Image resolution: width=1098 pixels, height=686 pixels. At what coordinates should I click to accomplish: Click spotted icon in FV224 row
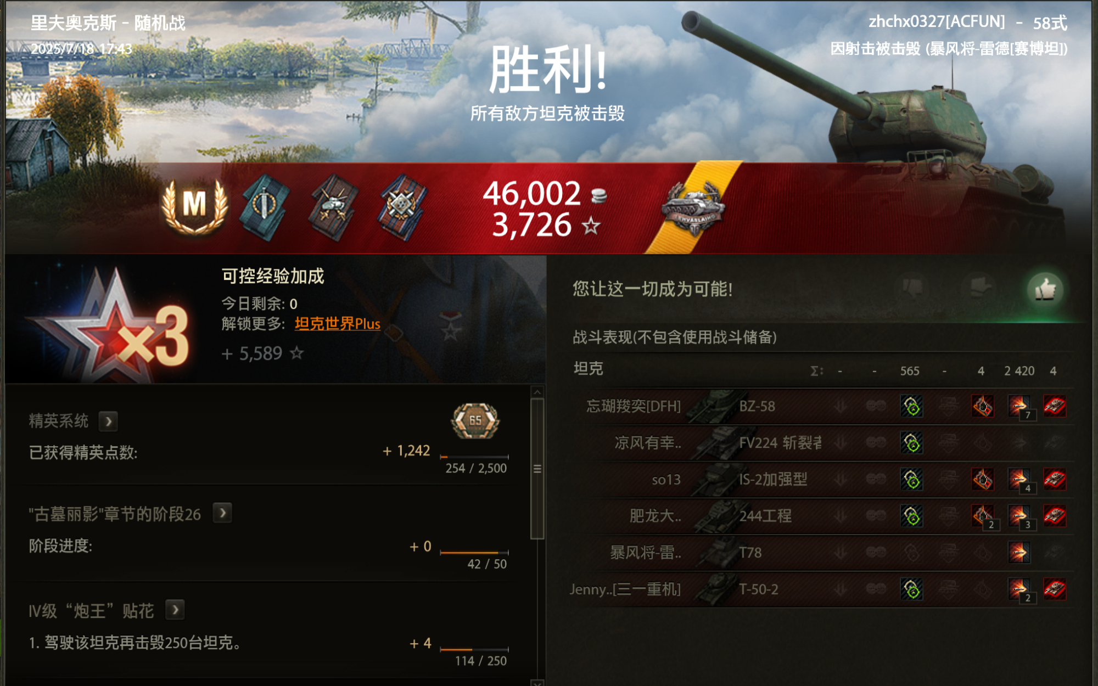pos(912,443)
